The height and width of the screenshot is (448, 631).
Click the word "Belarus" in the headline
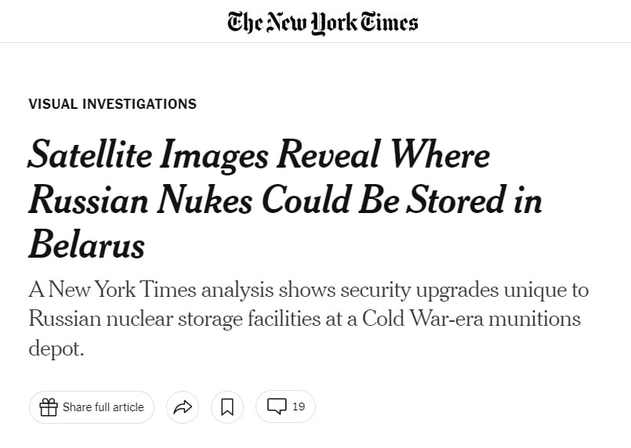coord(87,245)
